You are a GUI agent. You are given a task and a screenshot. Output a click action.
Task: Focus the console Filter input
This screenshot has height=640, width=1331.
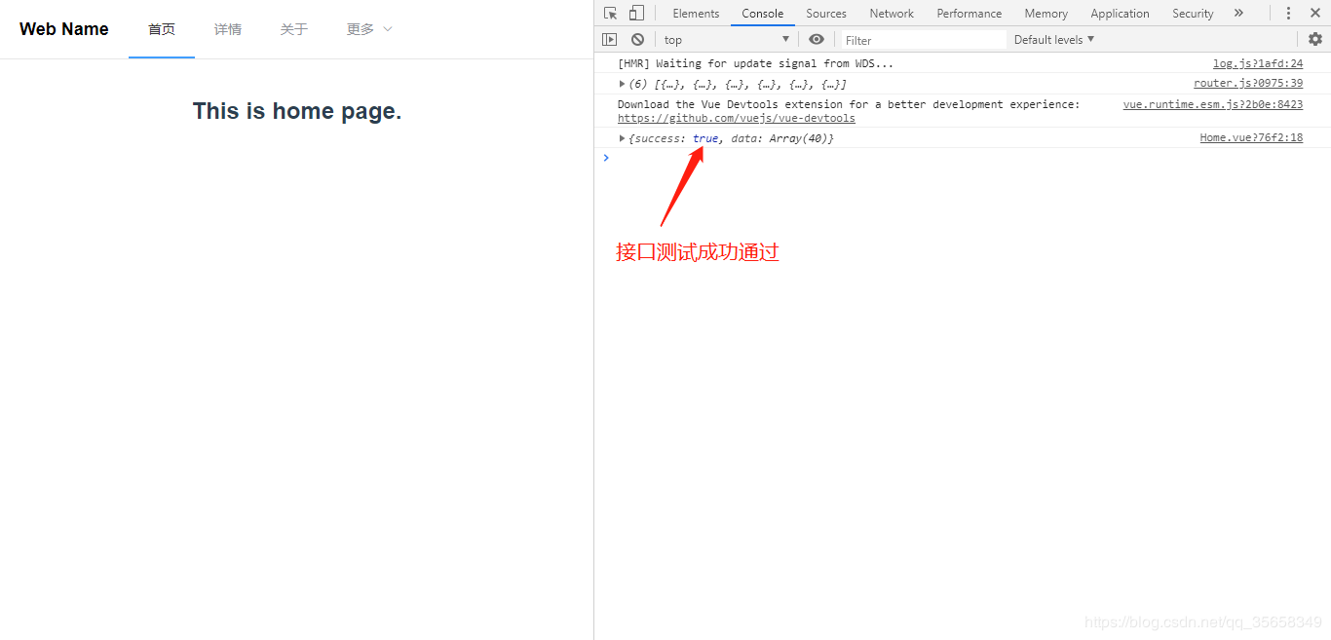(x=923, y=40)
